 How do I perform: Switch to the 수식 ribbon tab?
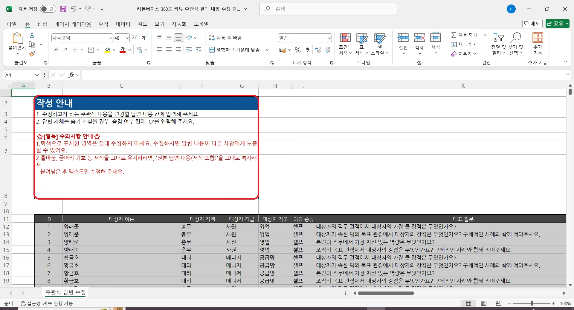[103, 24]
